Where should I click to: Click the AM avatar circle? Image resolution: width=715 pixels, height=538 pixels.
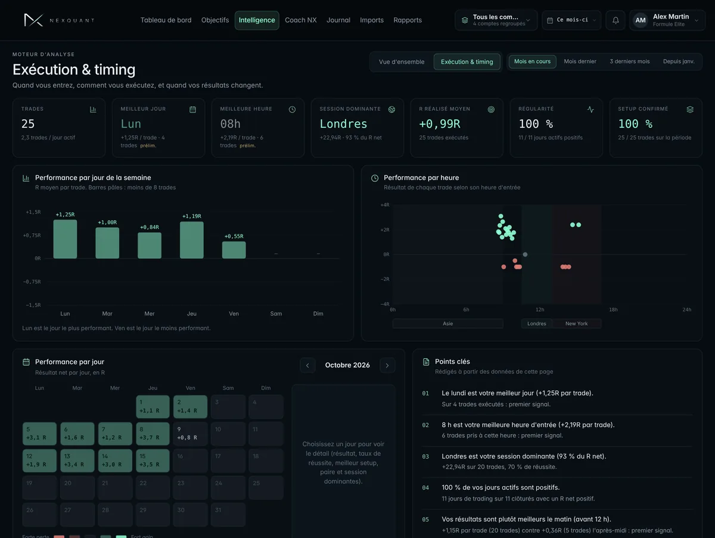coord(641,20)
